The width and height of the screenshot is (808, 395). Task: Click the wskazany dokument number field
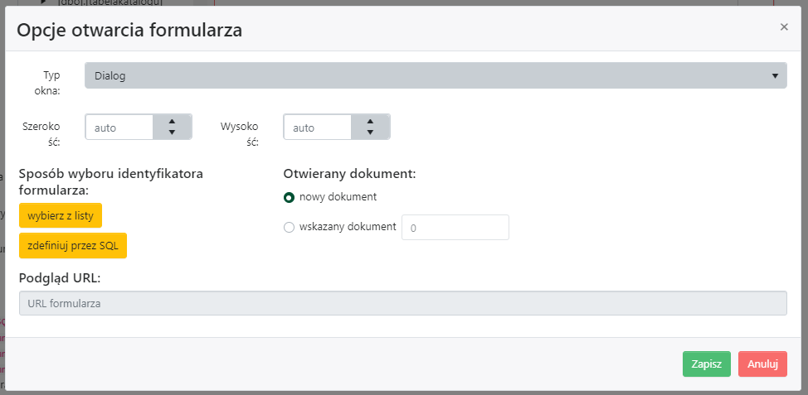(x=455, y=227)
